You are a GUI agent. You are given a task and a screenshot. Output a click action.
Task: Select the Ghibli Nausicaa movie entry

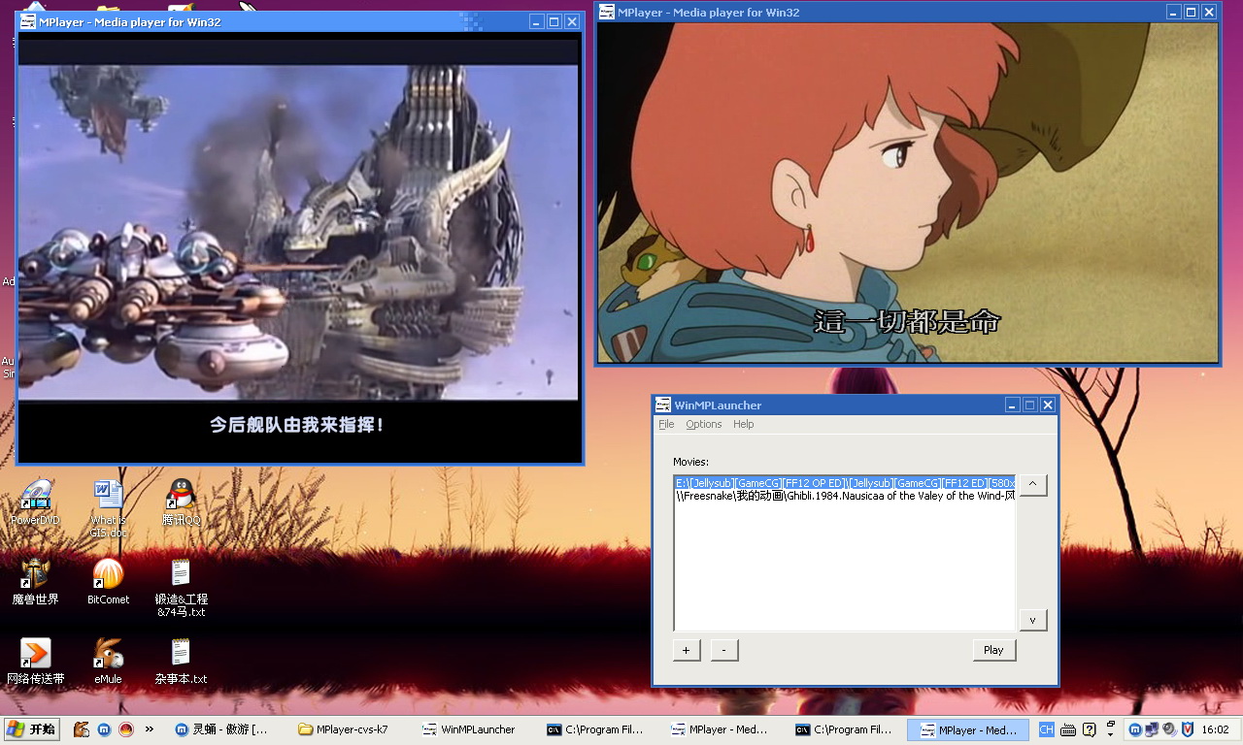click(845, 496)
